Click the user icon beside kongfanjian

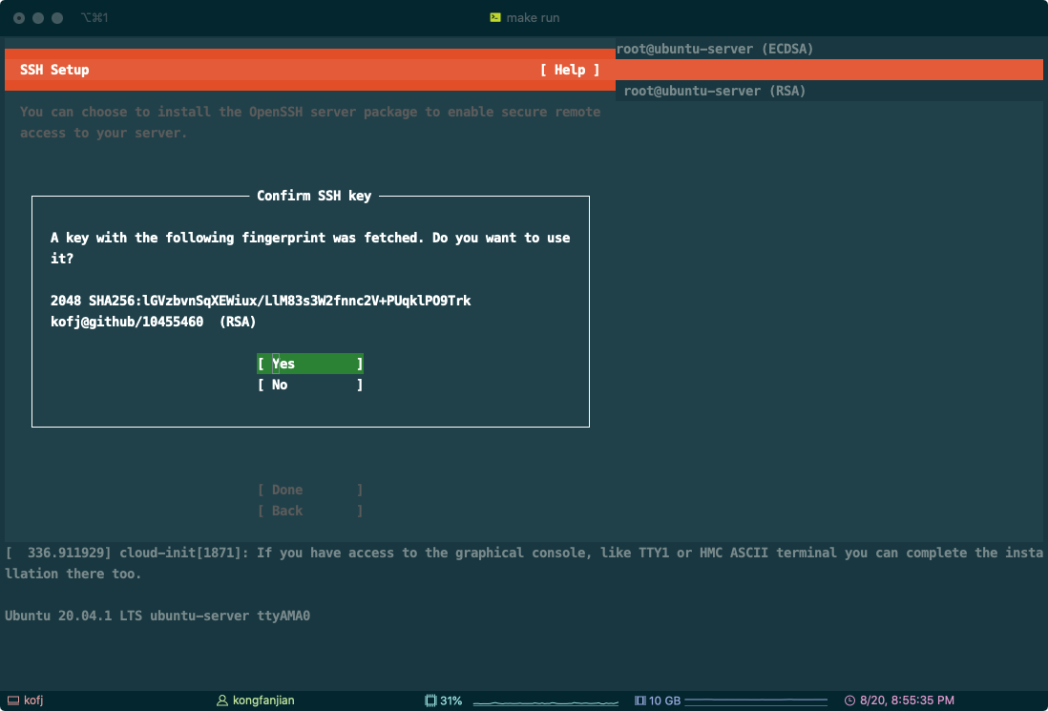(x=223, y=701)
